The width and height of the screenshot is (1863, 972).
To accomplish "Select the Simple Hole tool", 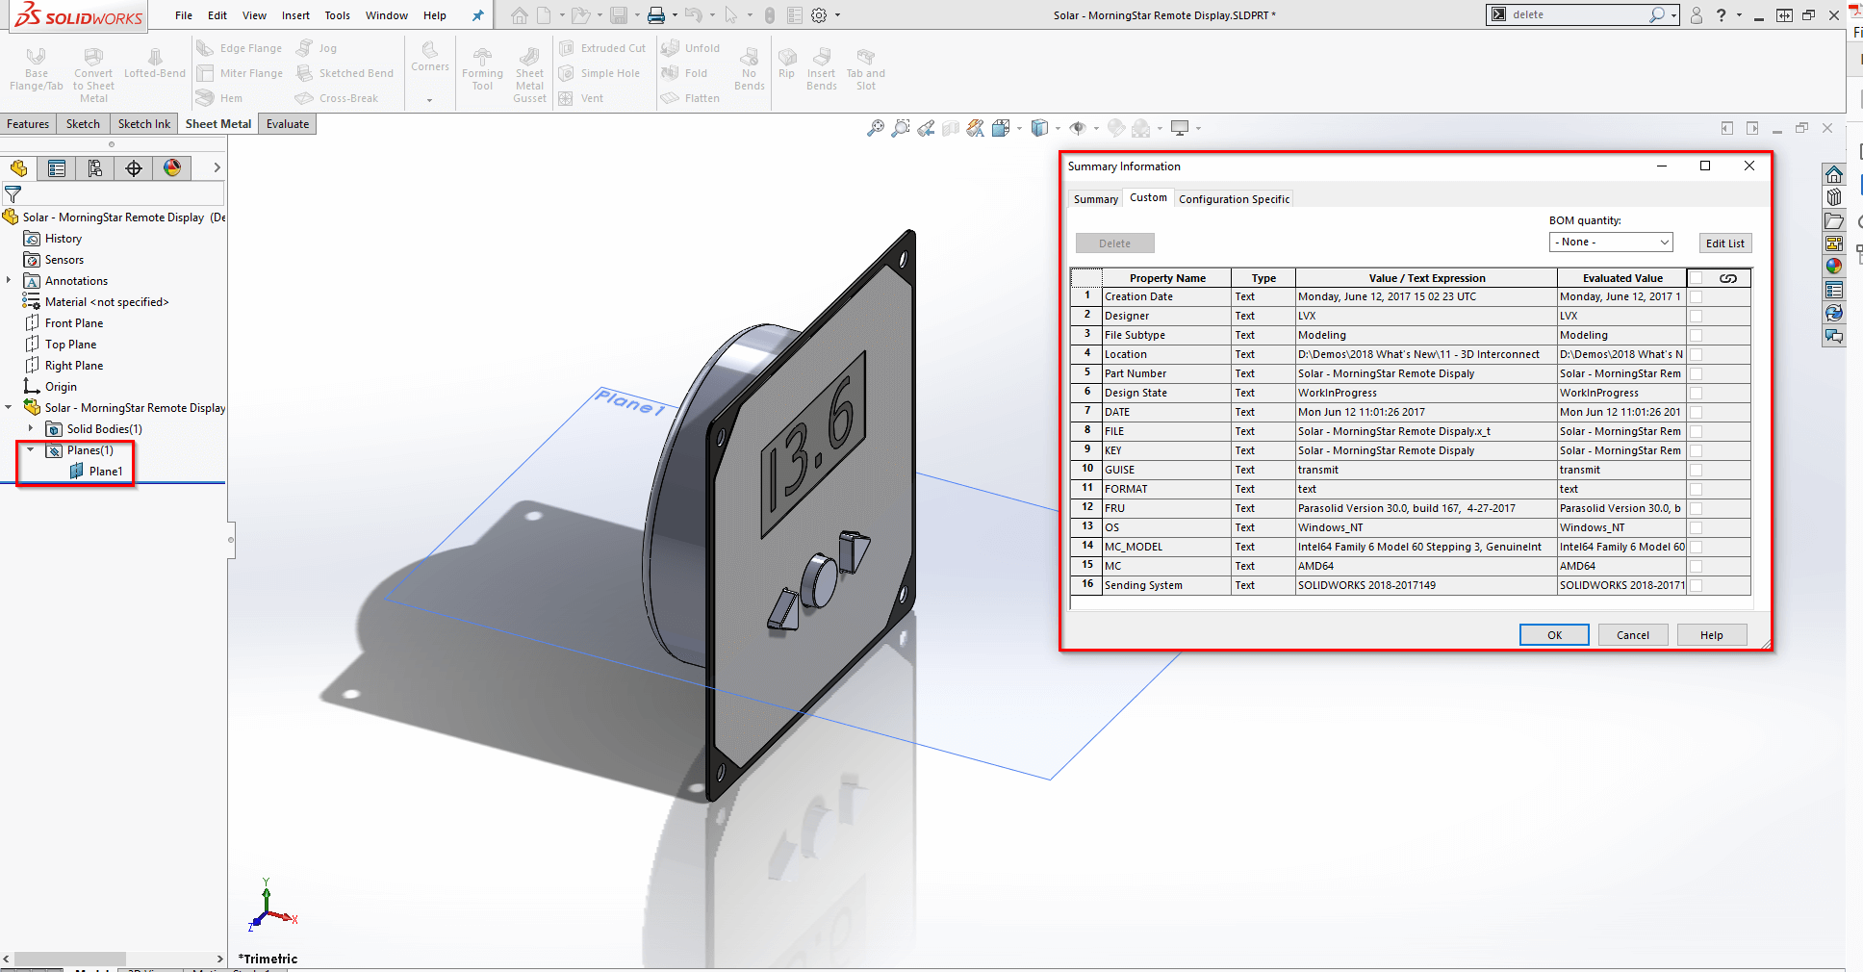I will click(x=600, y=73).
